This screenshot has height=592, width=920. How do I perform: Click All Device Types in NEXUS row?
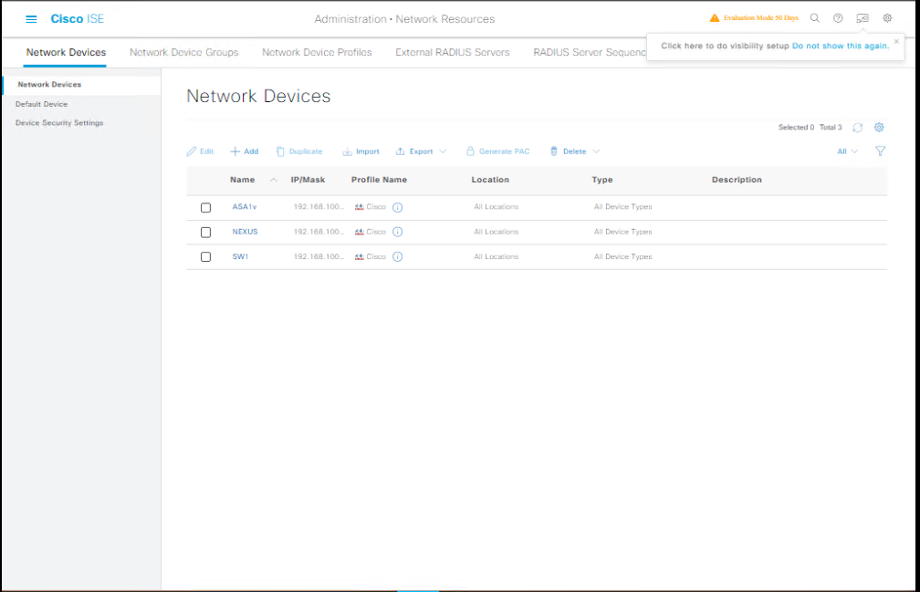click(x=623, y=232)
